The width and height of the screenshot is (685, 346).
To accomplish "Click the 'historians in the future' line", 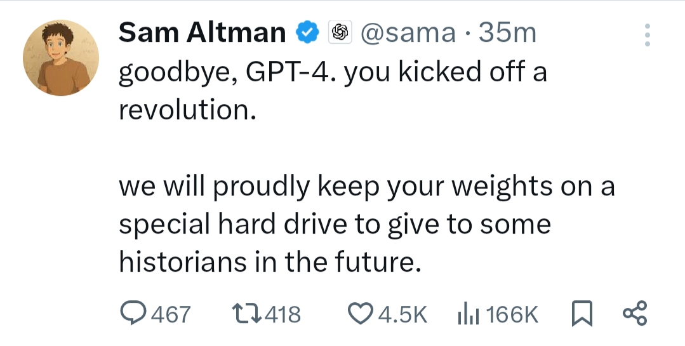I will pos(270,261).
